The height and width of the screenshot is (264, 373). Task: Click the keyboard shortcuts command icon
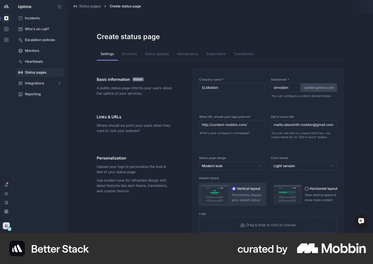coord(6,211)
